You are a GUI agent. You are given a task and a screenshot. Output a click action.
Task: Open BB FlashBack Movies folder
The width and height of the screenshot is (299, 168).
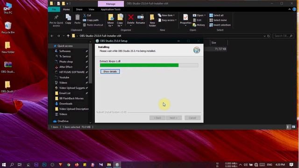pos(71,98)
